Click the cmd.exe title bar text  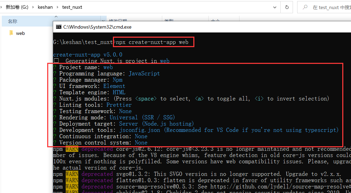[x=98, y=27]
